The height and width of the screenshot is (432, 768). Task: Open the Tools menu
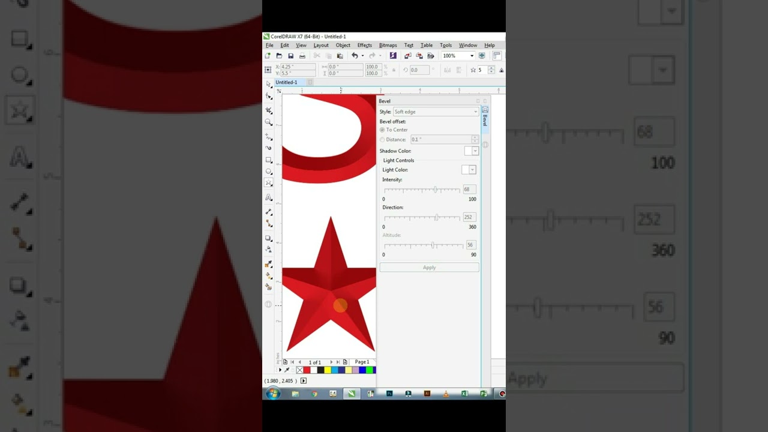(445, 45)
